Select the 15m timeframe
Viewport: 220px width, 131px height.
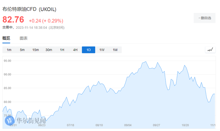tap(35, 50)
